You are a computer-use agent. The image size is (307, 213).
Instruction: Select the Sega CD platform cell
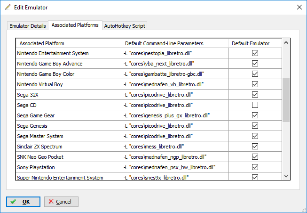69,105
